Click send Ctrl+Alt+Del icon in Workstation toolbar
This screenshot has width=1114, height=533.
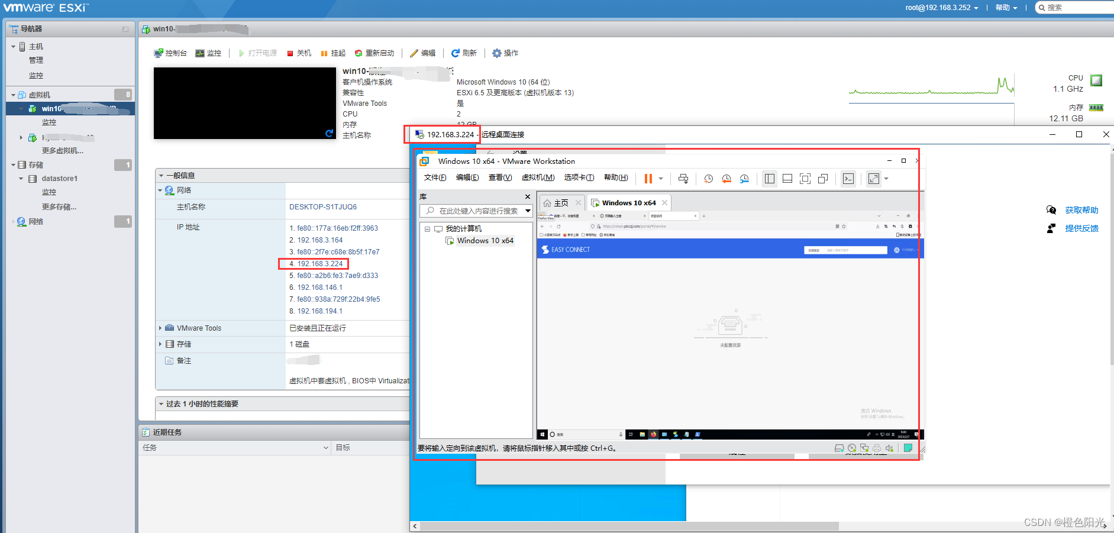683,179
